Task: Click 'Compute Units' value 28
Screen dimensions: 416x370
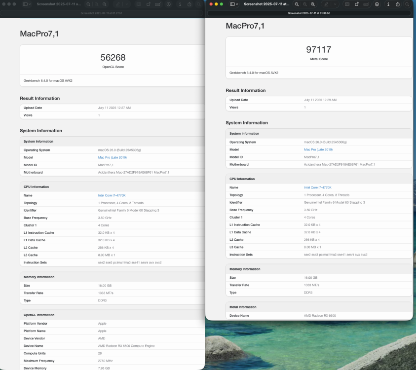Action: pos(100,354)
